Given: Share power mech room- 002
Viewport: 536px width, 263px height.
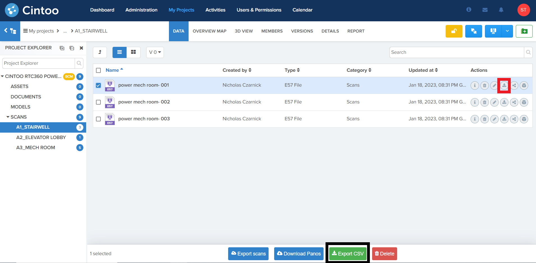Looking at the screenshot, I should point(514,102).
